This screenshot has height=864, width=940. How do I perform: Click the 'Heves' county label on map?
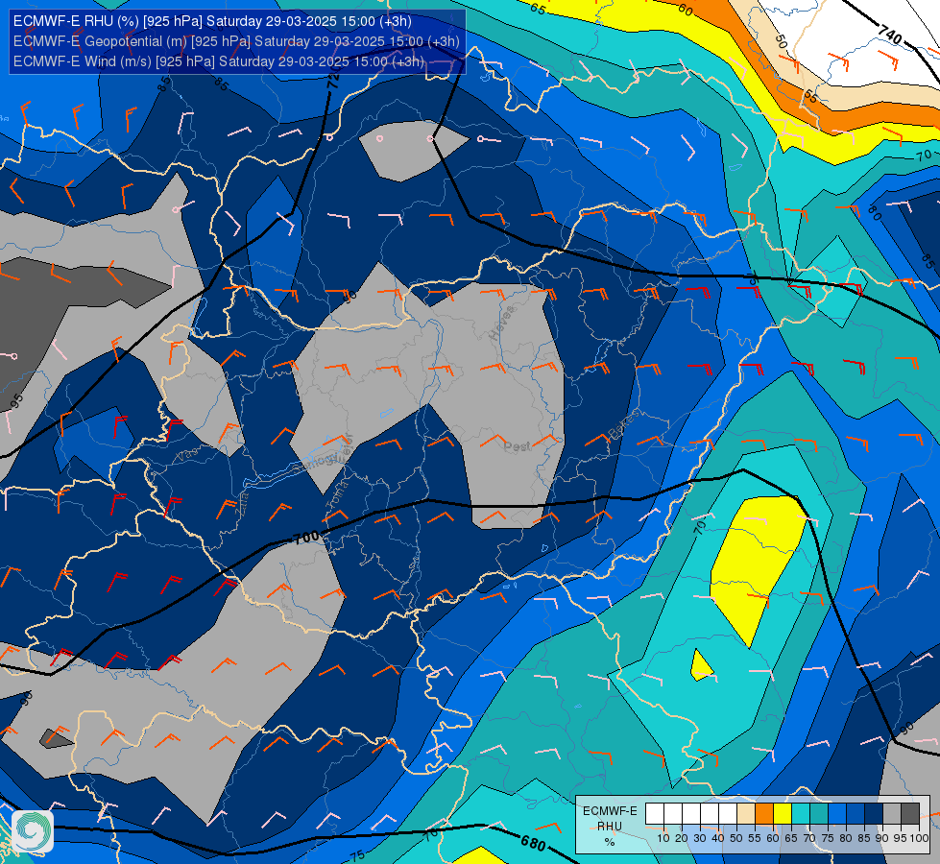502,324
